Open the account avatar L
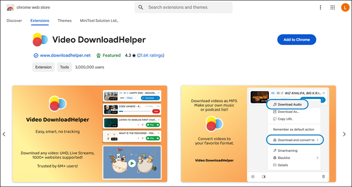The width and height of the screenshot is (352, 187). pos(345,7)
